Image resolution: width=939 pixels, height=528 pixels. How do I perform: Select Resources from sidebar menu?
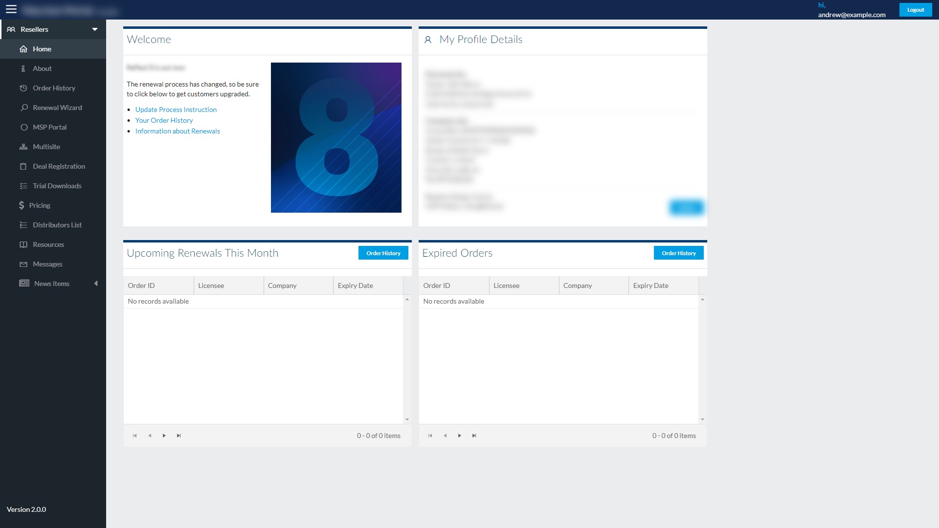point(48,243)
